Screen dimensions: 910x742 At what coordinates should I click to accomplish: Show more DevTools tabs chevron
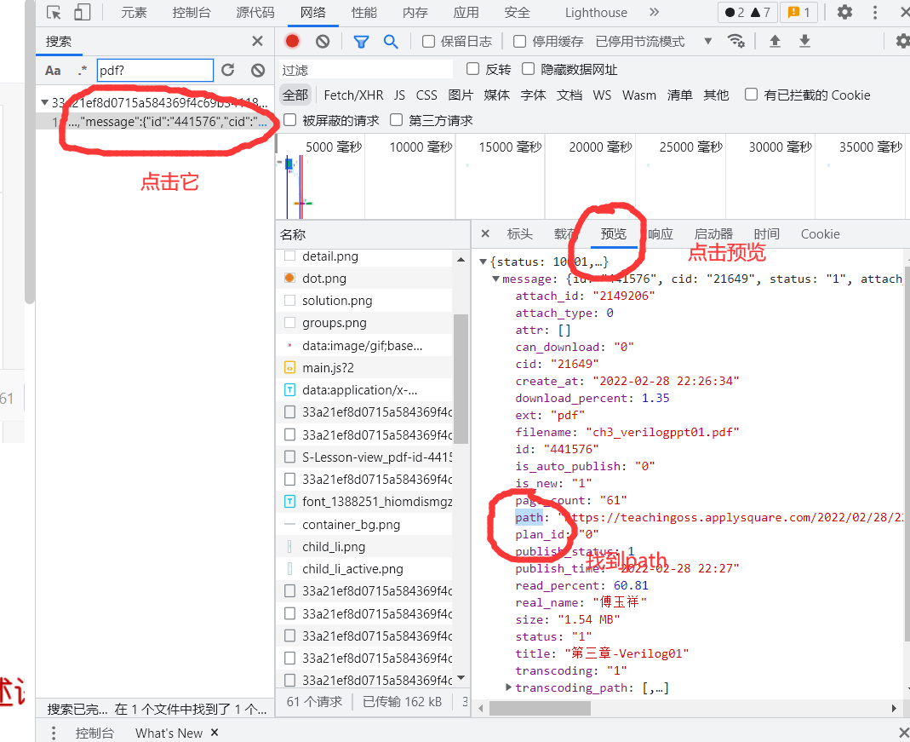point(655,12)
